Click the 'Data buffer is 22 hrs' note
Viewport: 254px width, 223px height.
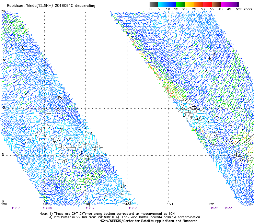pyautogui.click(x=124, y=217)
